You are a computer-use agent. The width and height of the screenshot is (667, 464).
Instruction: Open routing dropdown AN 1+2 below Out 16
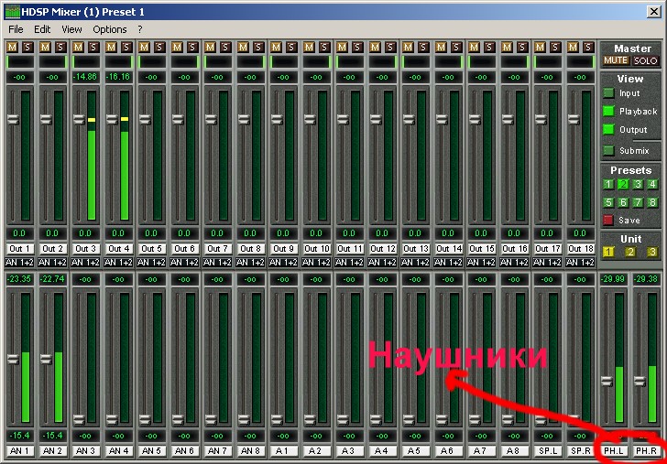[514, 263]
